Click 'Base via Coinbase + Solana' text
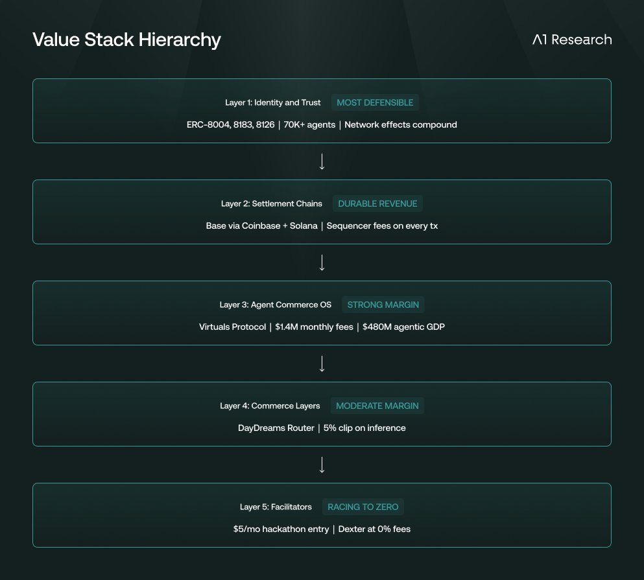This screenshot has height=580, width=644. coord(261,226)
